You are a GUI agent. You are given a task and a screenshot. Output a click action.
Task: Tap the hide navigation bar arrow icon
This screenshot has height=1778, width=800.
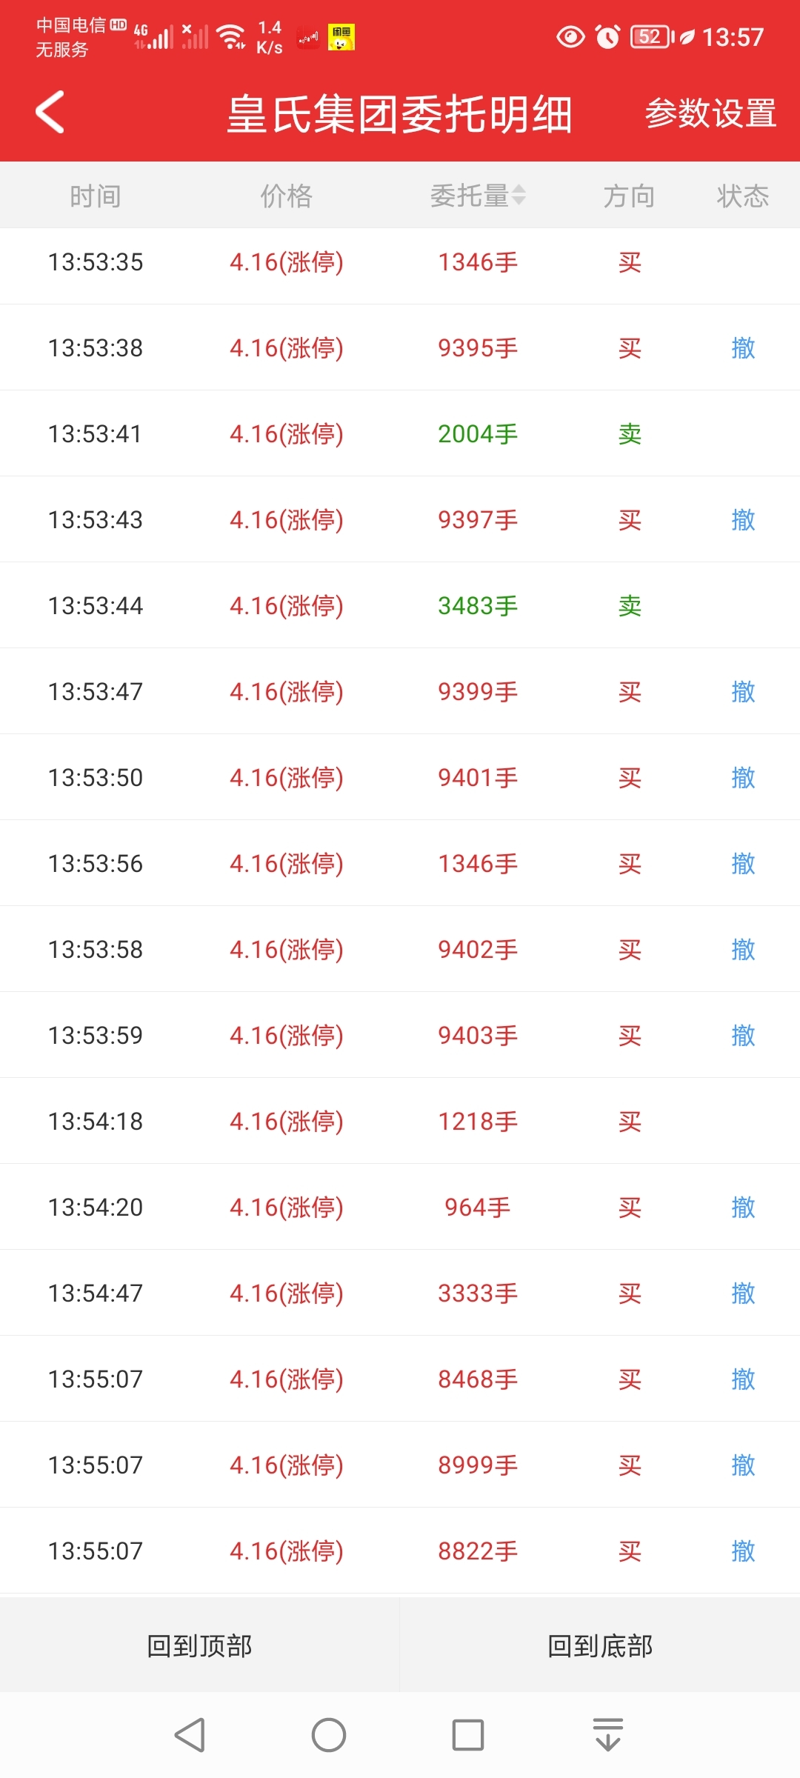click(608, 1734)
